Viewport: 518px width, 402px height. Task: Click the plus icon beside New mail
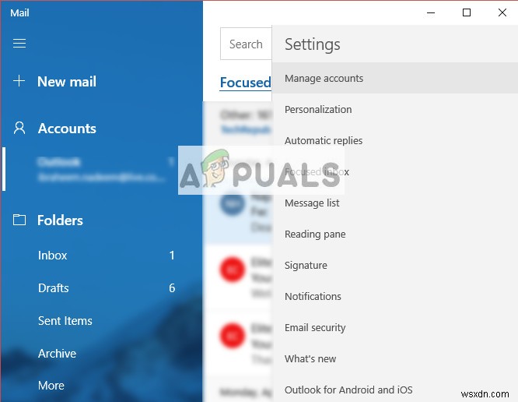tap(19, 81)
